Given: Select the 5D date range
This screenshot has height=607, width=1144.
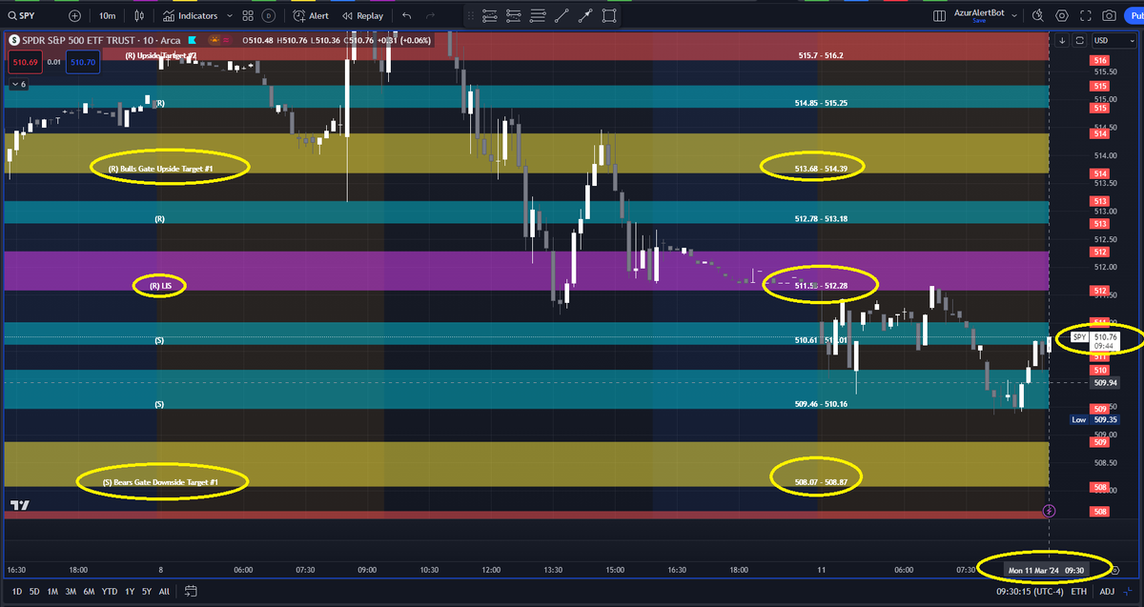Looking at the screenshot, I should tap(34, 591).
